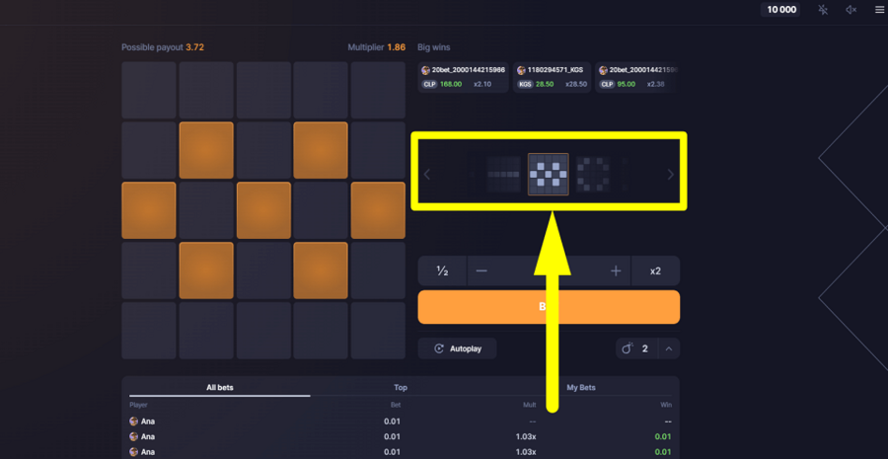Image resolution: width=888 pixels, height=459 pixels.
Task: Start Autoplay mode
Action: coord(458,348)
